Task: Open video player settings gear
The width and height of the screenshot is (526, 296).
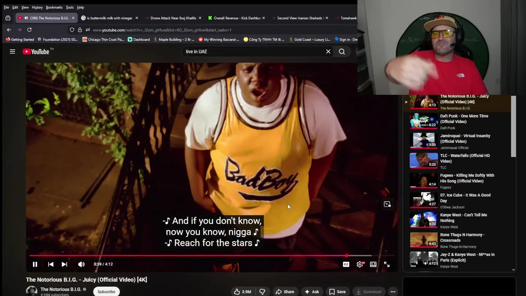Action: [360, 264]
